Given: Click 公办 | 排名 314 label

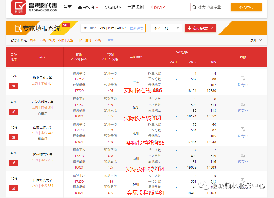Looking at the screenshot, I should (43, 107).
